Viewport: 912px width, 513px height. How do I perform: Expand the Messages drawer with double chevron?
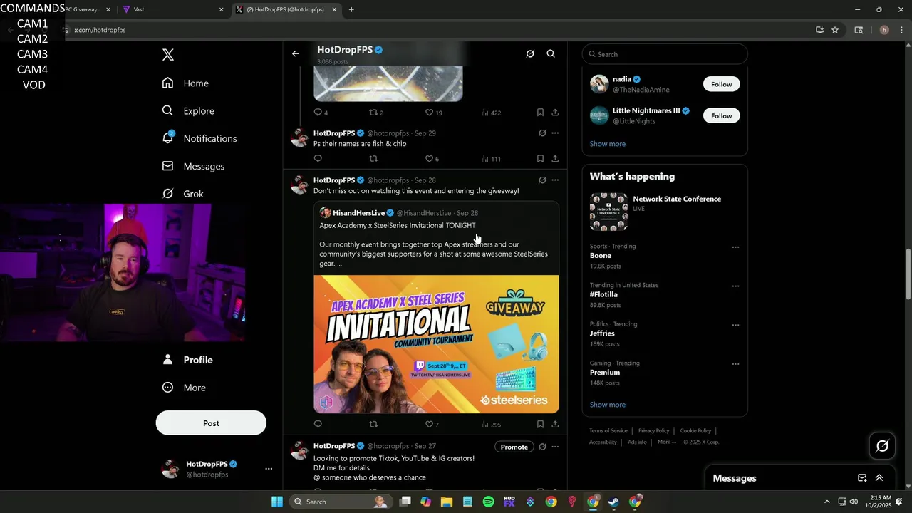coord(879,478)
